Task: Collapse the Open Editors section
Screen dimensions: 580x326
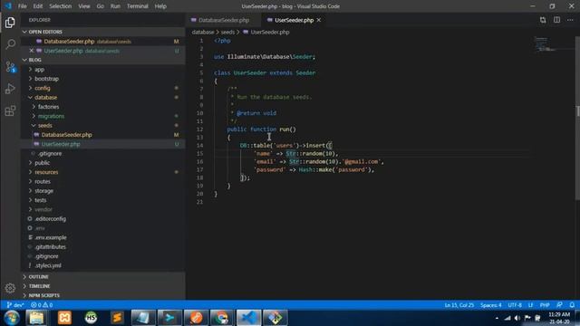Action: pos(102,33)
